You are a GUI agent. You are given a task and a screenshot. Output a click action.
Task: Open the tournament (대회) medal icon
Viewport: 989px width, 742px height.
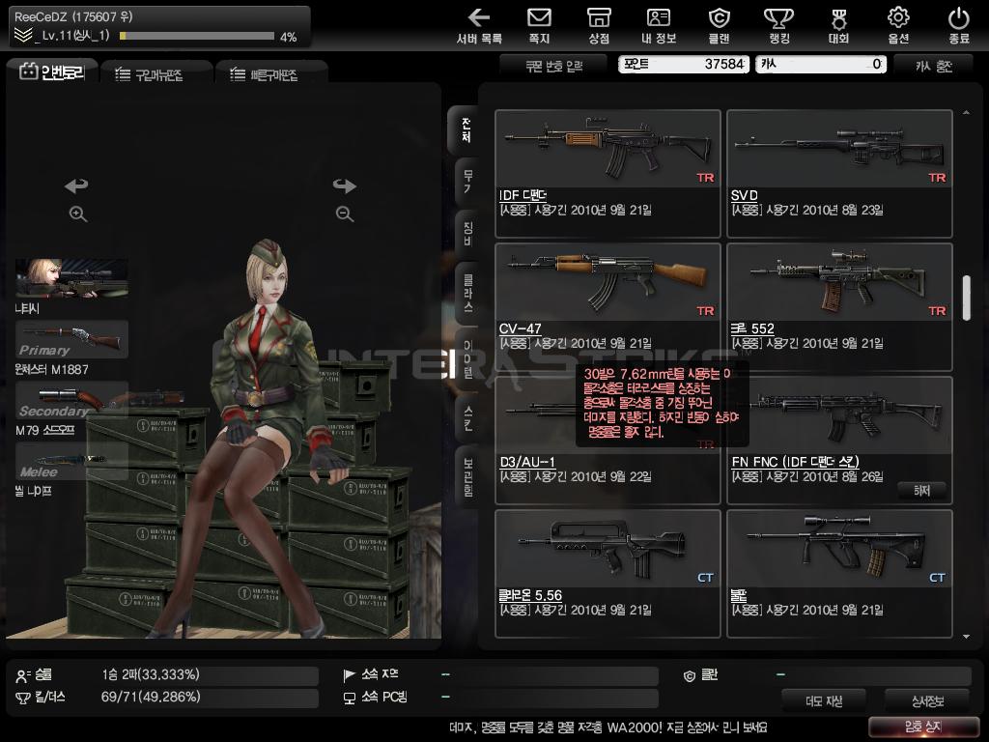click(839, 26)
